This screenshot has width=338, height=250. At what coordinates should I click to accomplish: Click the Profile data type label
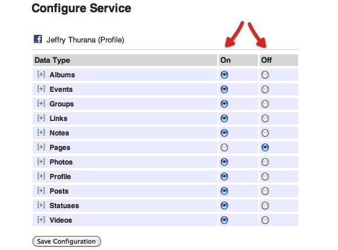[60, 177]
